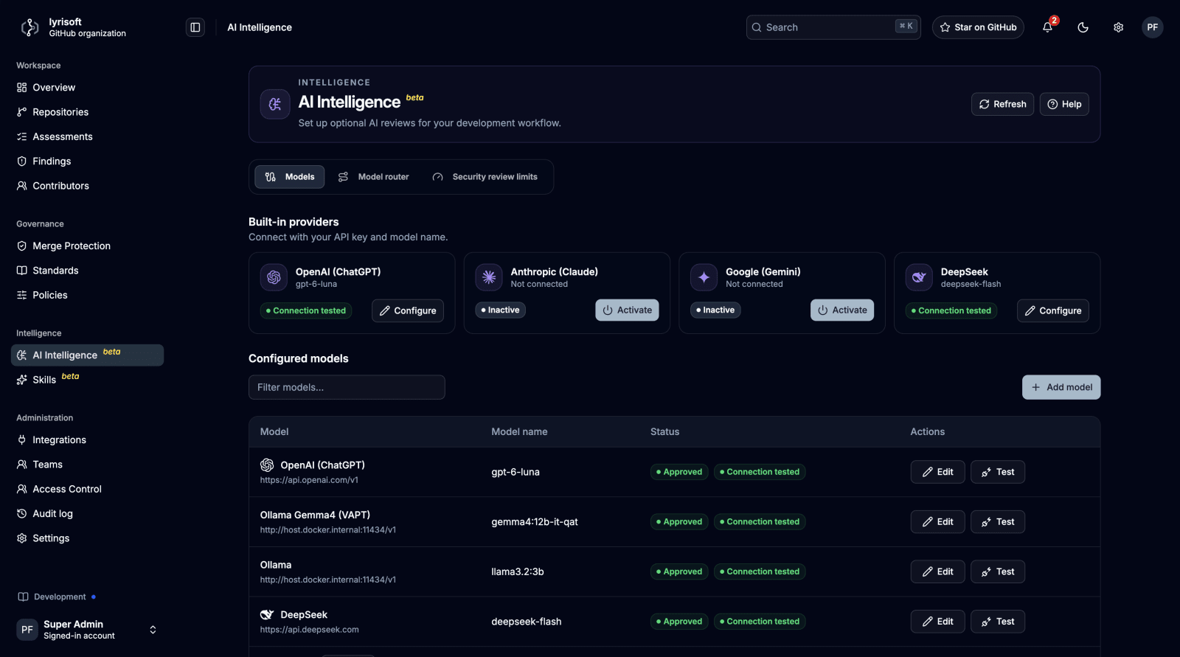Image resolution: width=1180 pixels, height=657 pixels.
Task: Click the Development environment indicator
Action: pos(57,597)
